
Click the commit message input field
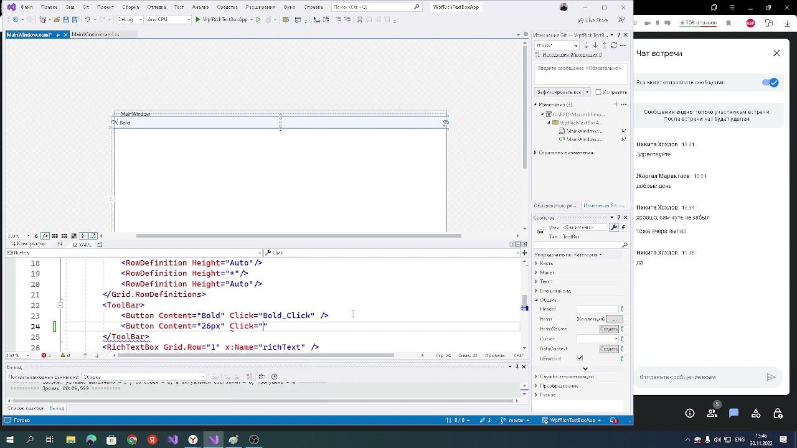579,73
